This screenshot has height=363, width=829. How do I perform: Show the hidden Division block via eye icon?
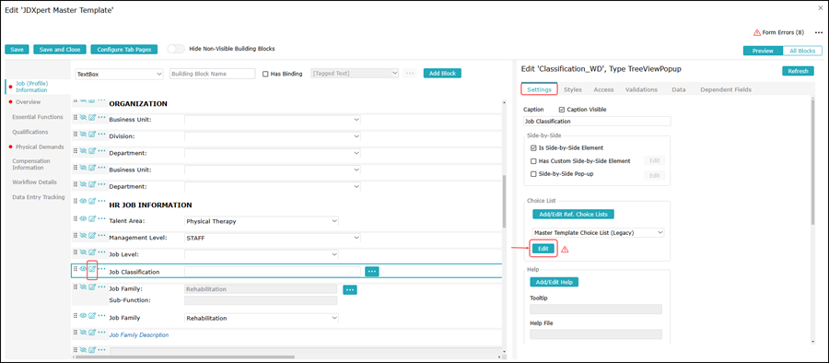tap(83, 134)
